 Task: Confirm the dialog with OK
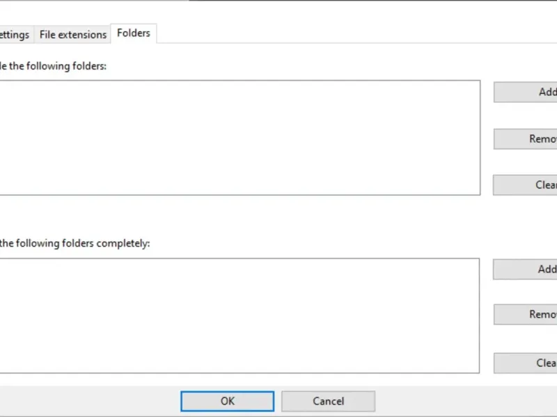(227, 401)
